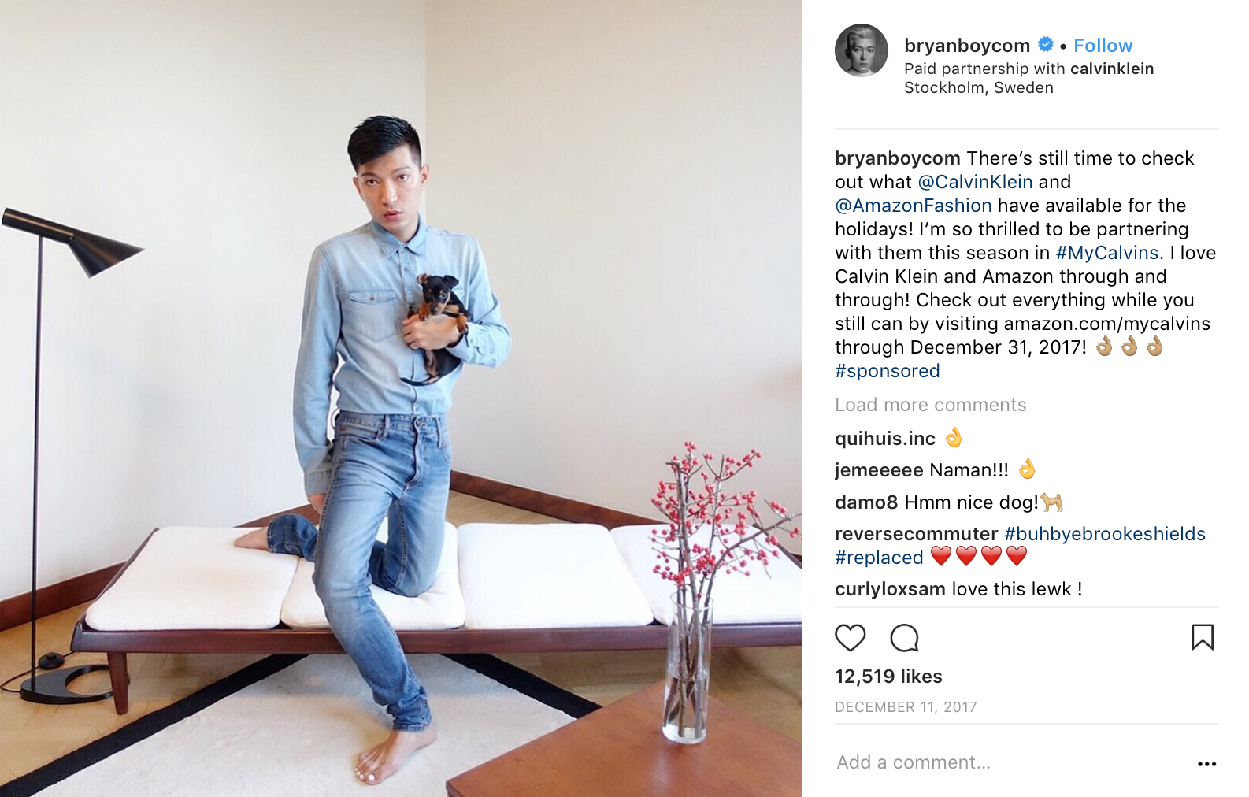Open the three-dots more options menu
This screenshot has height=797, width=1249.
tap(1206, 763)
